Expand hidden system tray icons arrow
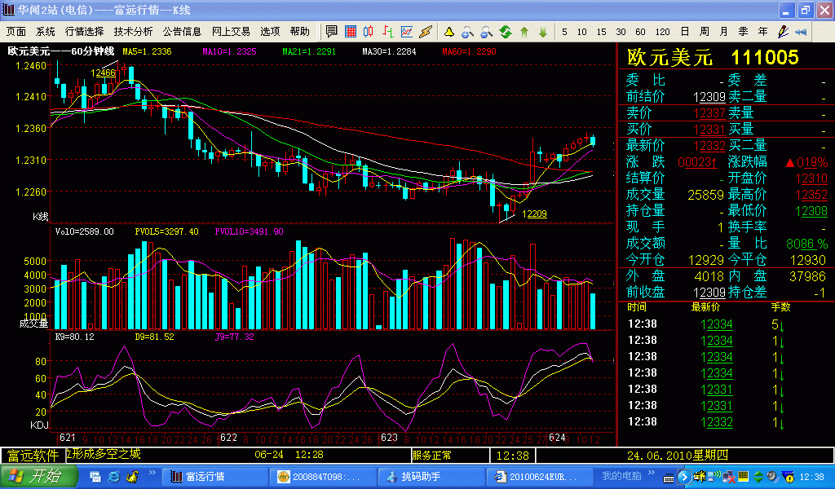This screenshot has width=835, height=489. (684, 478)
